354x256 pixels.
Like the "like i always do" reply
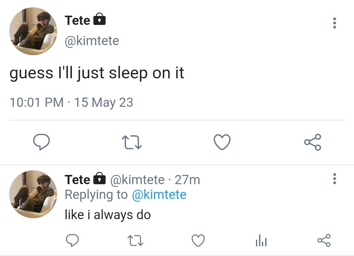click(x=198, y=240)
